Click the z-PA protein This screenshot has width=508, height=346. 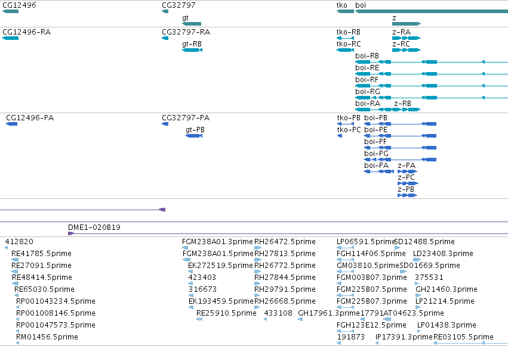coord(408,172)
